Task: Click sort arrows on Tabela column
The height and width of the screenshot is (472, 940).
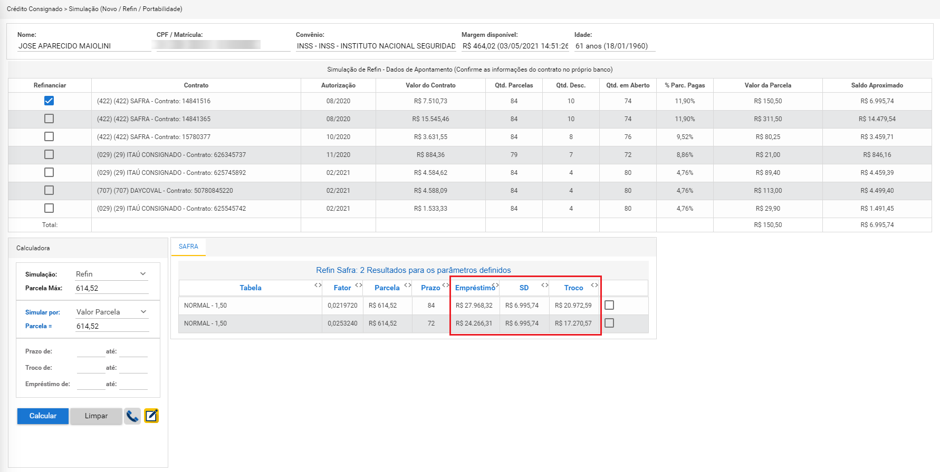Action: click(318, 285)
